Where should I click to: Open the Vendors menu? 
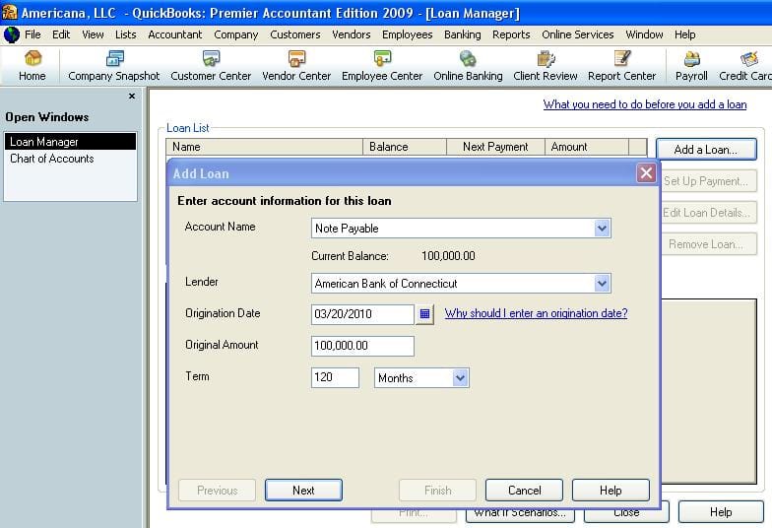pos(351,34)
